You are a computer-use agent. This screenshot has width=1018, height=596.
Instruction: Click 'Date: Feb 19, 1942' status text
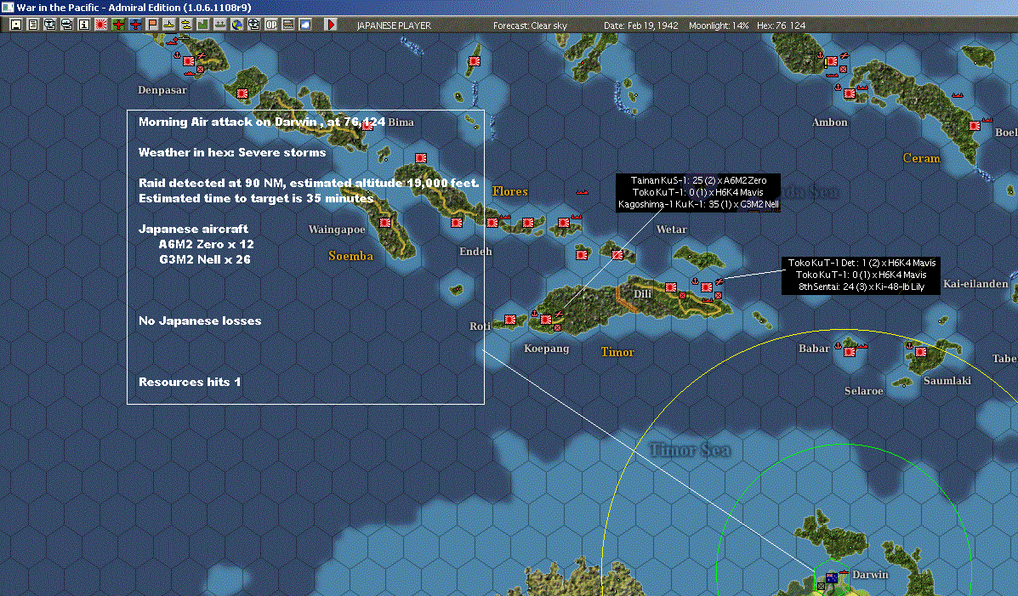point(640,26)
